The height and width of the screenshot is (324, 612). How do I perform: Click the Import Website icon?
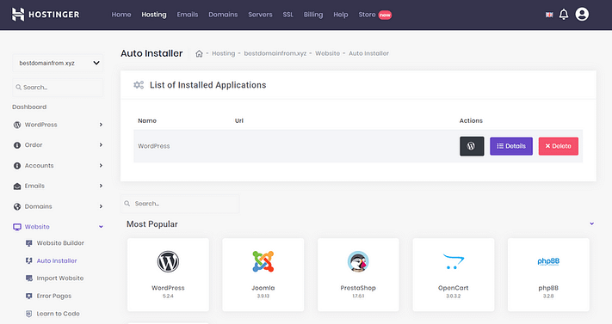tap(29, 278)
